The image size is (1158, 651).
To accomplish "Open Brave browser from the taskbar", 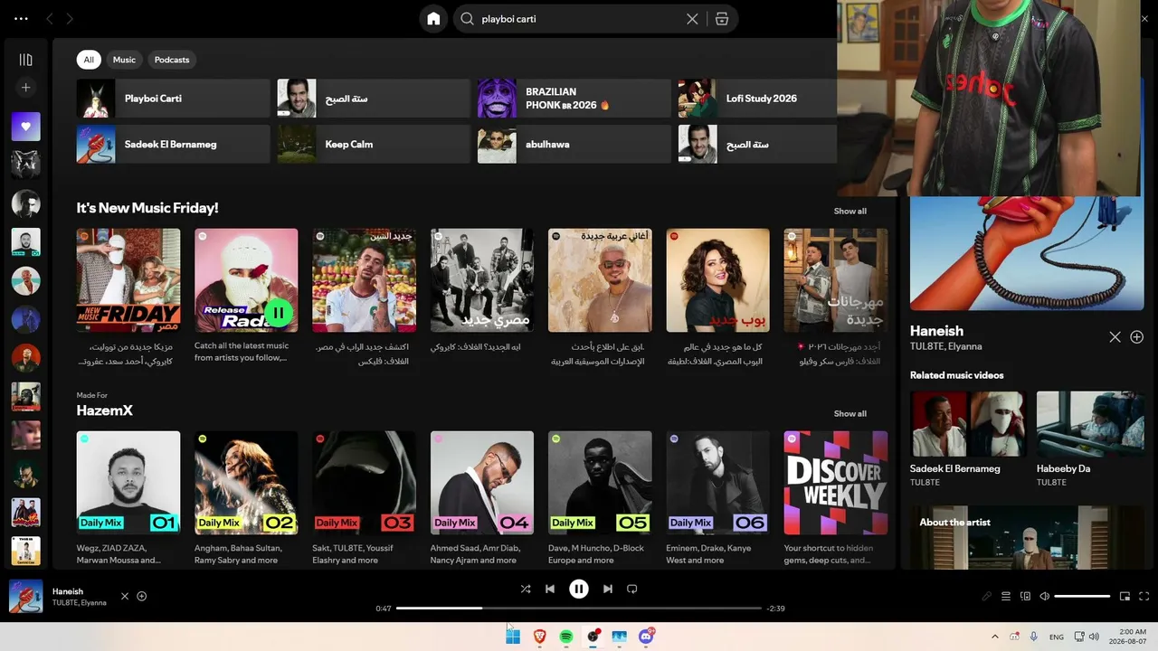I will [x=540, y=637].
